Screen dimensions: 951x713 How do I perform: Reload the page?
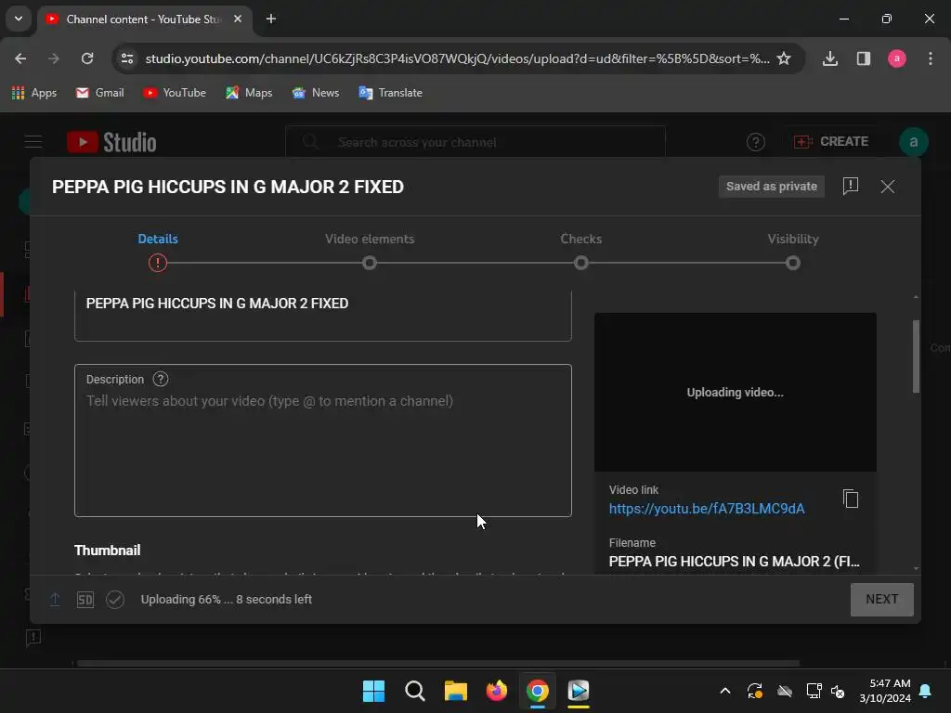pyautogui.click(x=87, y=58)
